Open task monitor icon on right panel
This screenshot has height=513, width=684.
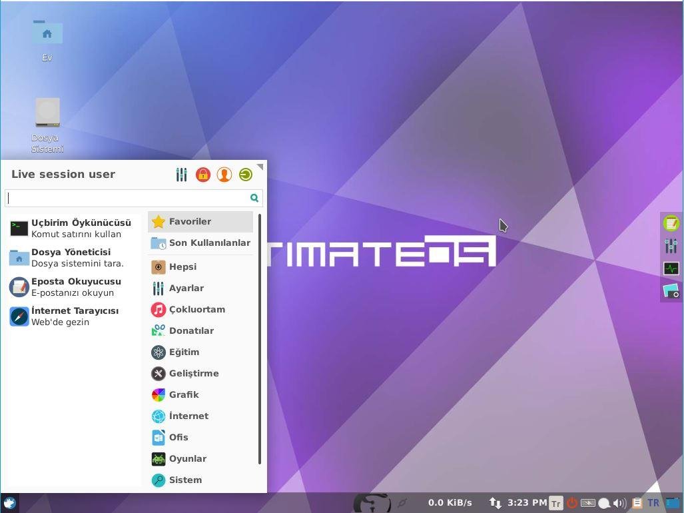[x=671, y=268]
